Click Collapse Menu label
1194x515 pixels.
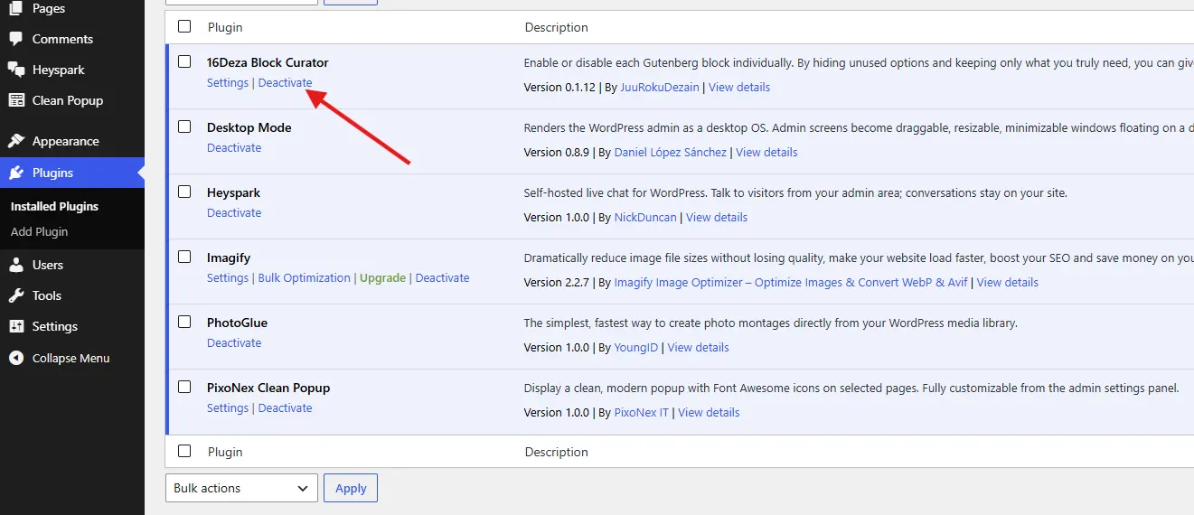pos(71,358)
